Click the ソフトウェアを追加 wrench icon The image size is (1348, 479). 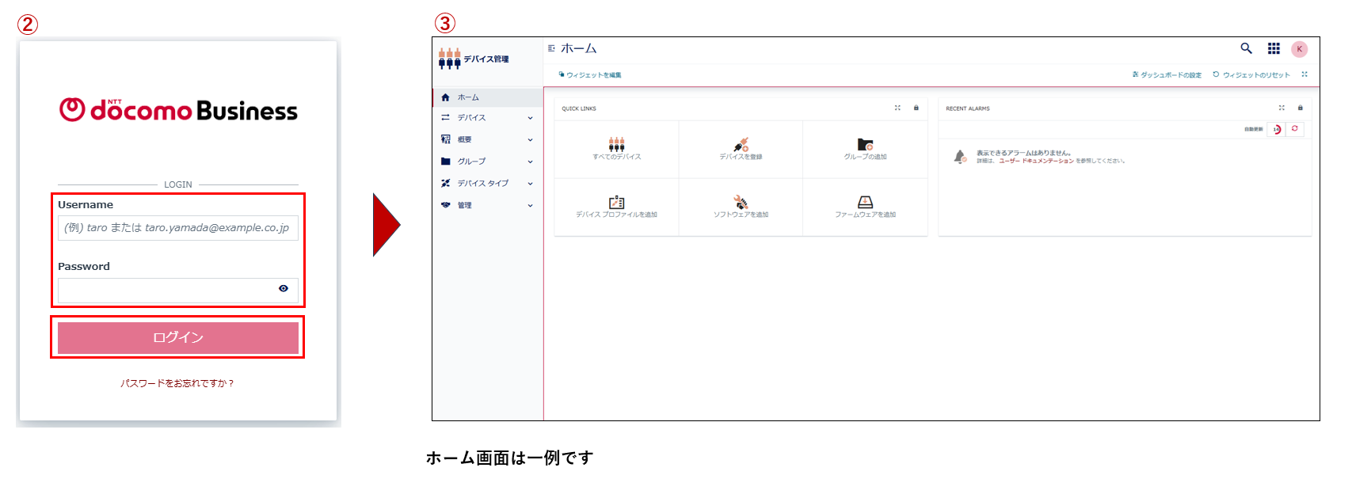pyautogui.click(x=741, y=202)
